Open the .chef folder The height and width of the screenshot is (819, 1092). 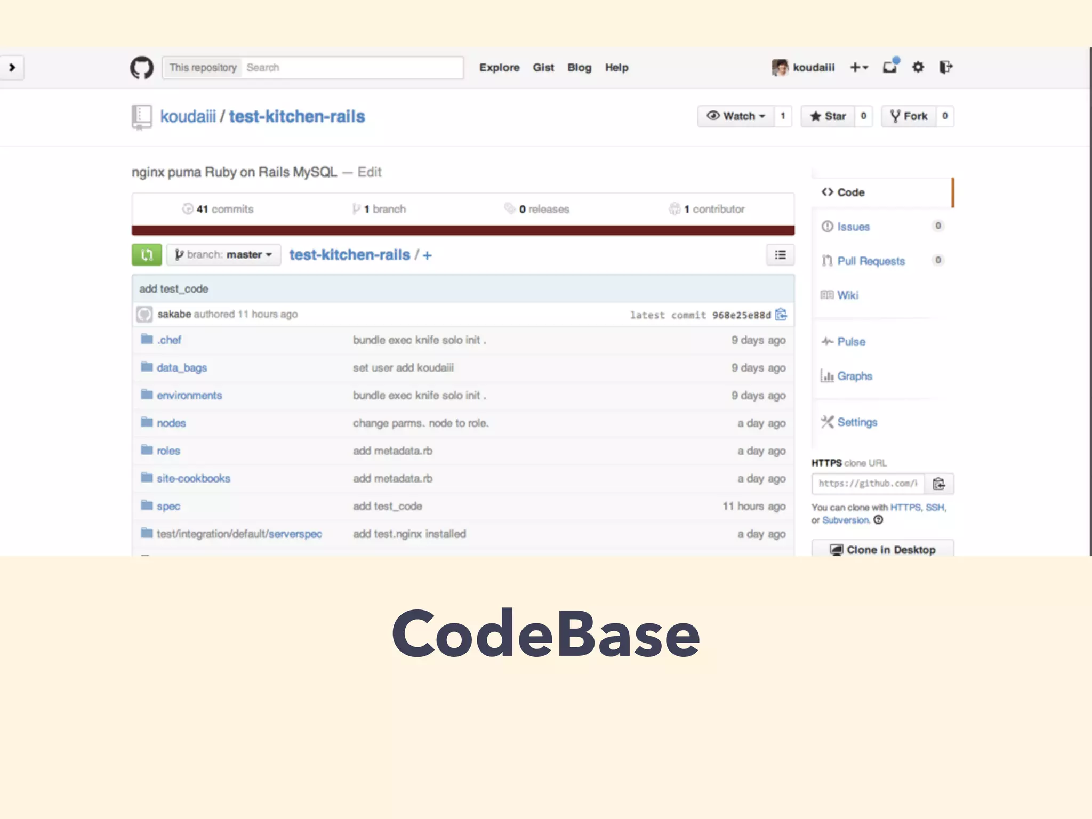click(169, 340)
